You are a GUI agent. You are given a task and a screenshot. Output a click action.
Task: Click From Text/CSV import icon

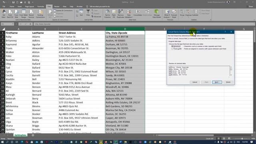pyautogui.click(x=10, y=14)
